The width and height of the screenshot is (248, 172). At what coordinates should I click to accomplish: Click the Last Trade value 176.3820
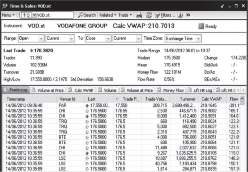pos(43,51)
